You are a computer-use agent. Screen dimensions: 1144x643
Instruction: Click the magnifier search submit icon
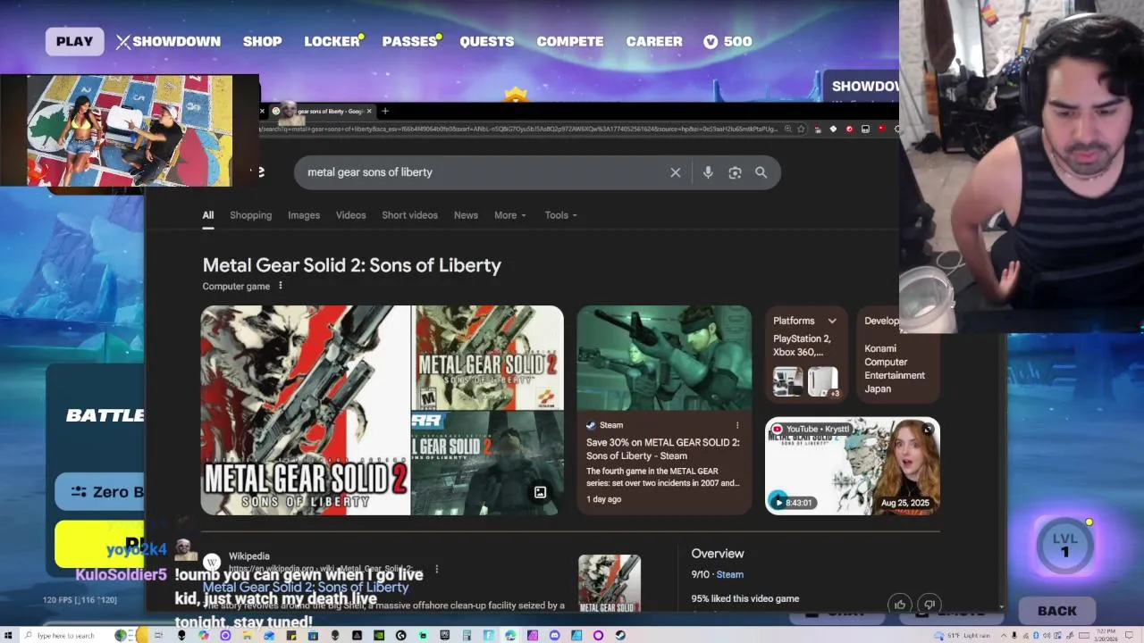click(x=761, y=172)
